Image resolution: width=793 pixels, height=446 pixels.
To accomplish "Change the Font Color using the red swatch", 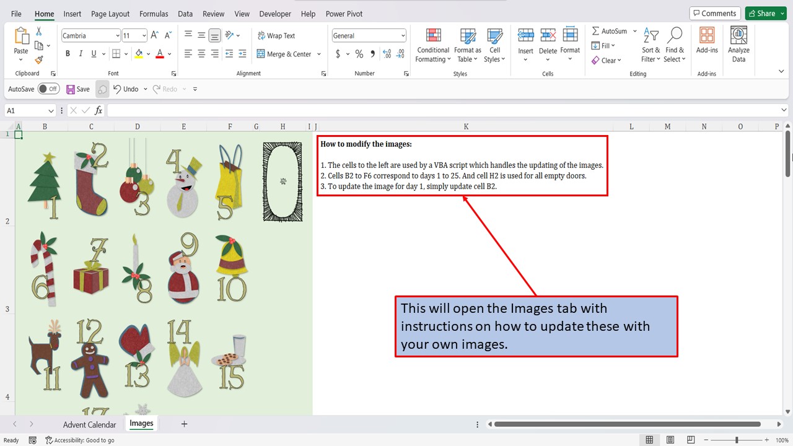I will [159, 54].
